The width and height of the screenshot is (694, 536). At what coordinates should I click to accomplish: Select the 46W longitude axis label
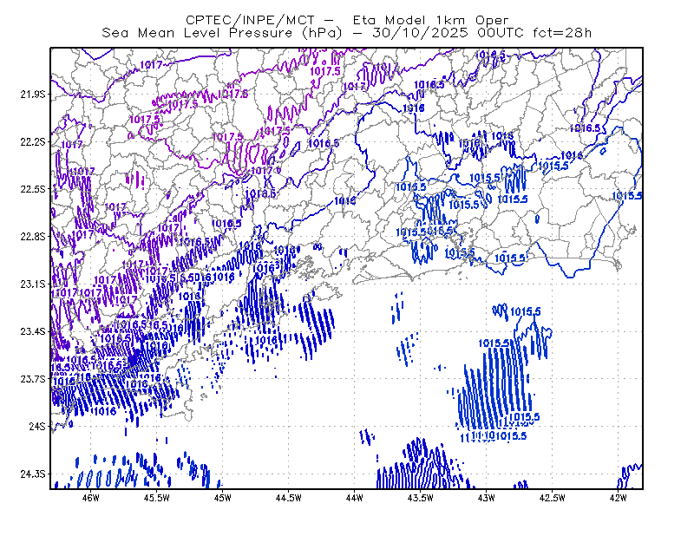(91, 498)
